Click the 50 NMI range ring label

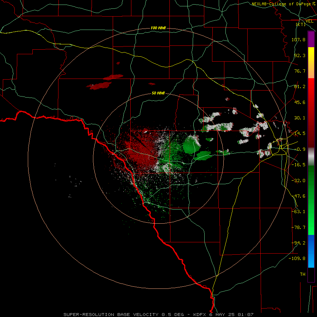[158, 93]
